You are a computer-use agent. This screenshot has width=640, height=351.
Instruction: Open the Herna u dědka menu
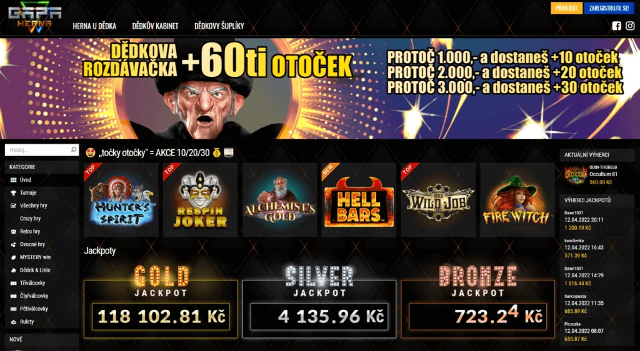click(94, 26)
